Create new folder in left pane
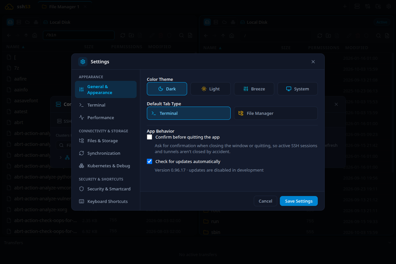The image size is (396, 264). pyautogui.click(x=131, y=35)
